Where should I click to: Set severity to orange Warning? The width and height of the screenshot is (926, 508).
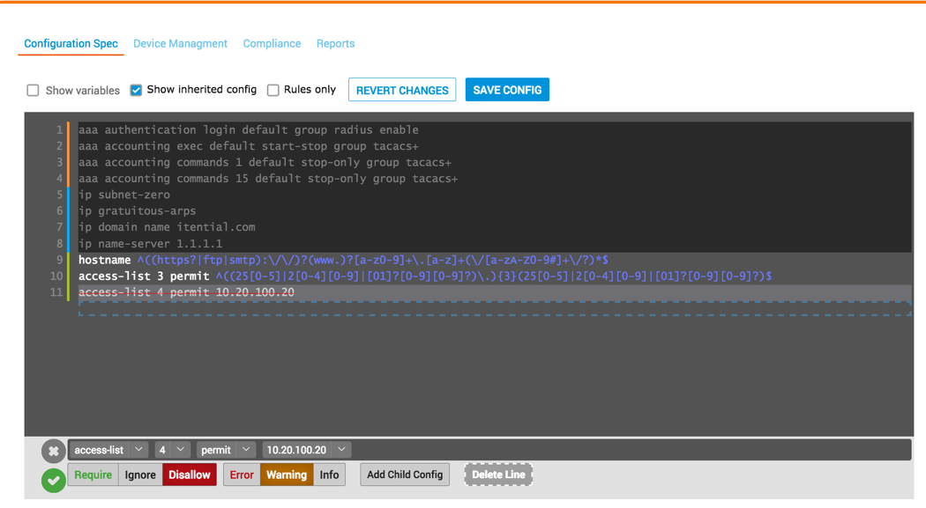pyautogui.click(x=287, y=475)
